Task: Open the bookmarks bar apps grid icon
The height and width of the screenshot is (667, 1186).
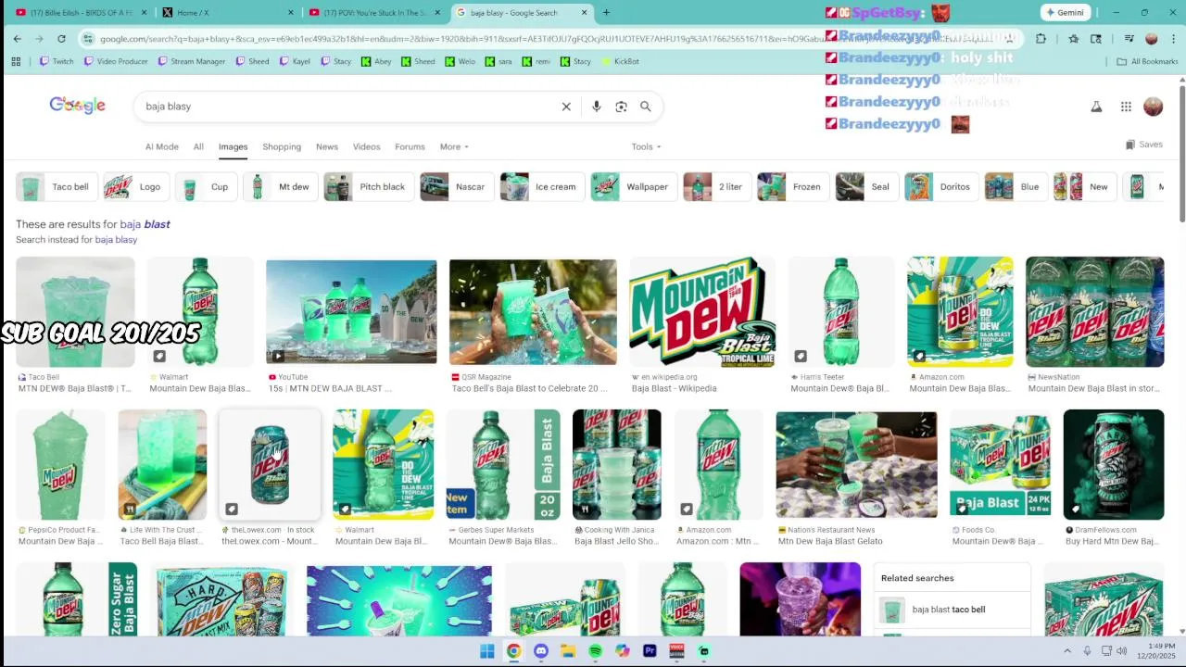Action: (x=16, y=61)
